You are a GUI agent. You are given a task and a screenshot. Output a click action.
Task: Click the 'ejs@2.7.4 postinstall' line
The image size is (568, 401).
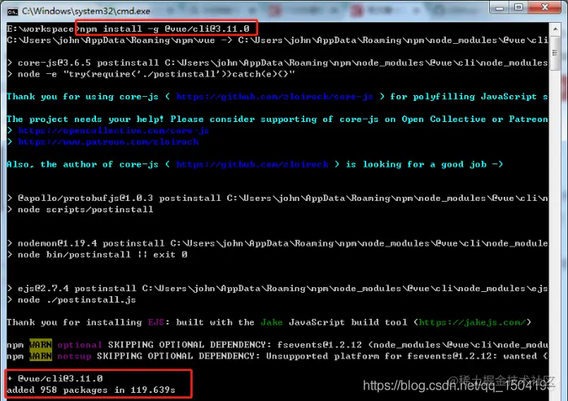(277, 288)
